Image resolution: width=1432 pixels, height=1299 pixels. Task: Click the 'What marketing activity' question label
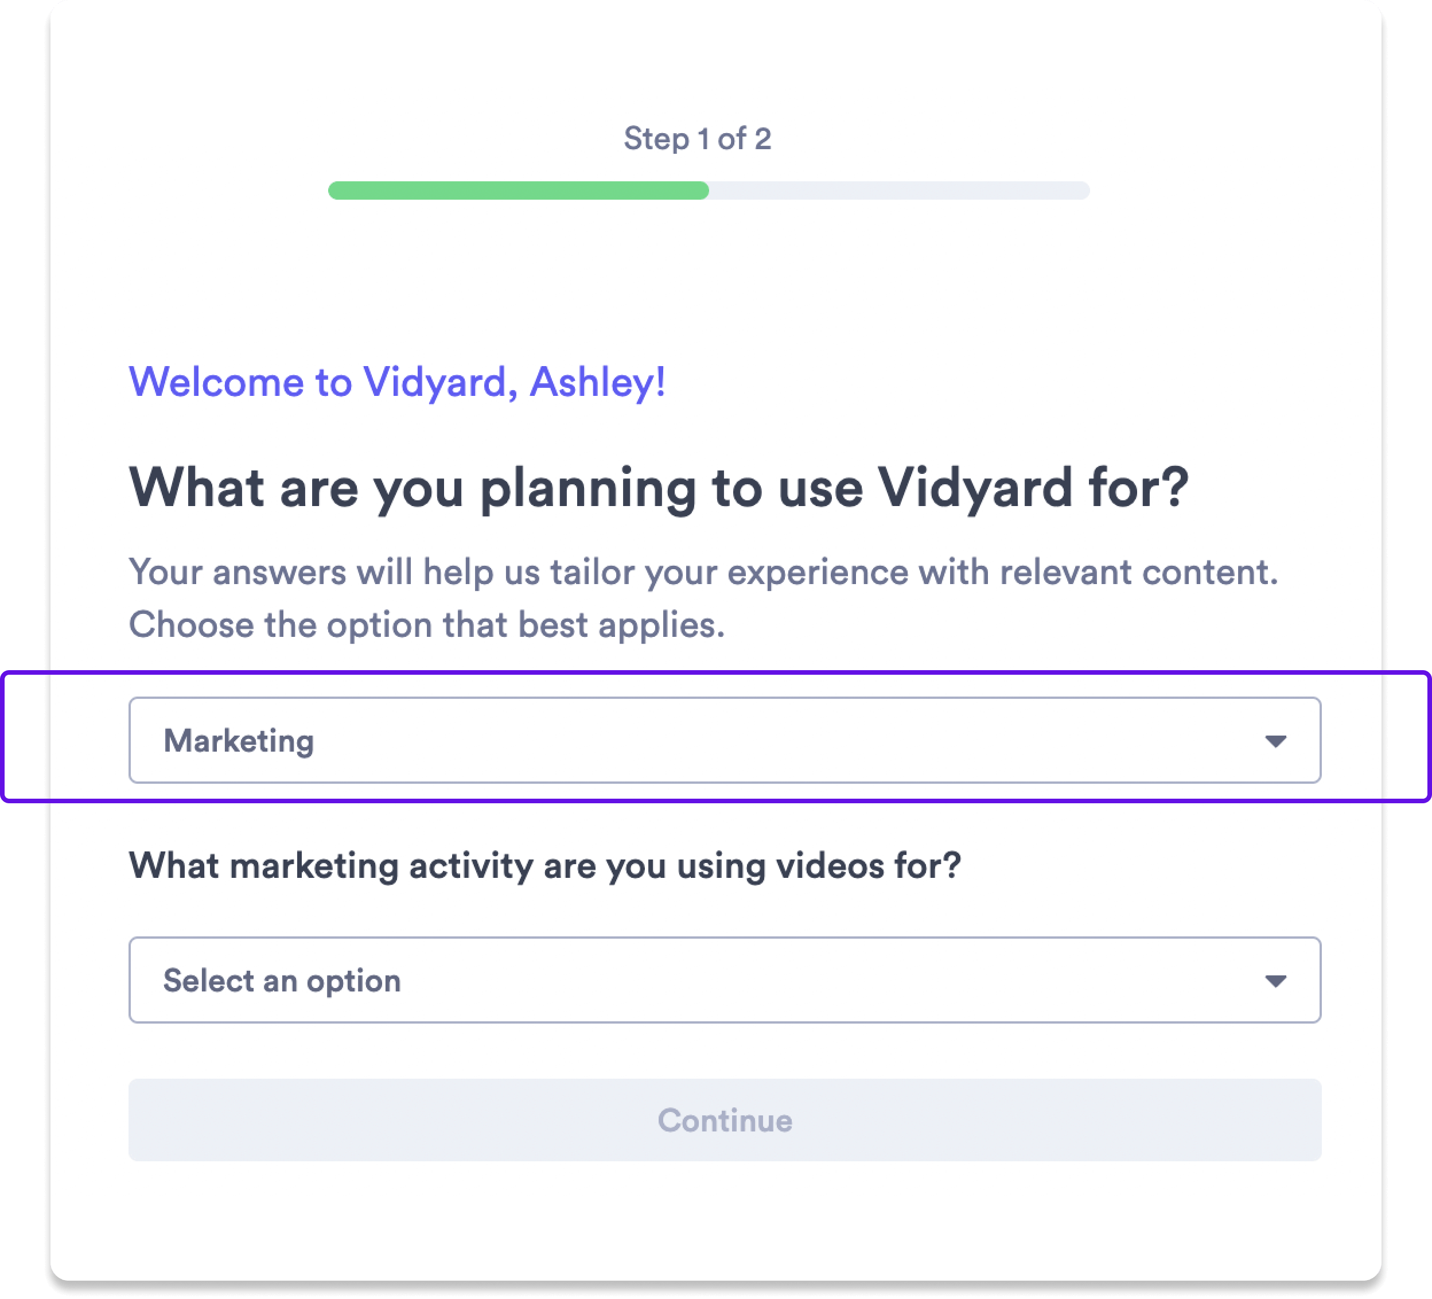(x=544, y=866)
